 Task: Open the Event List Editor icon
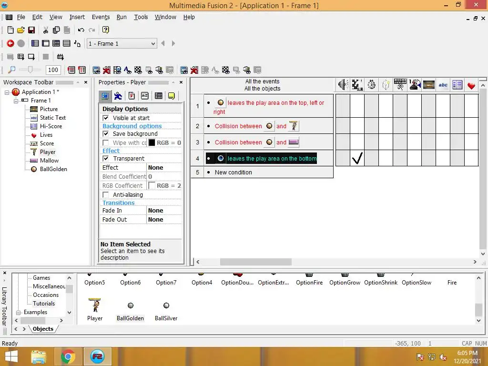tap(67, 43)
